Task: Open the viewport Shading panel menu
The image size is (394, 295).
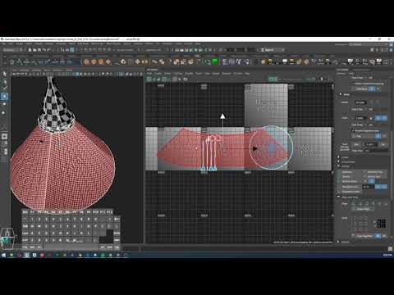Action: click(24, 70)
